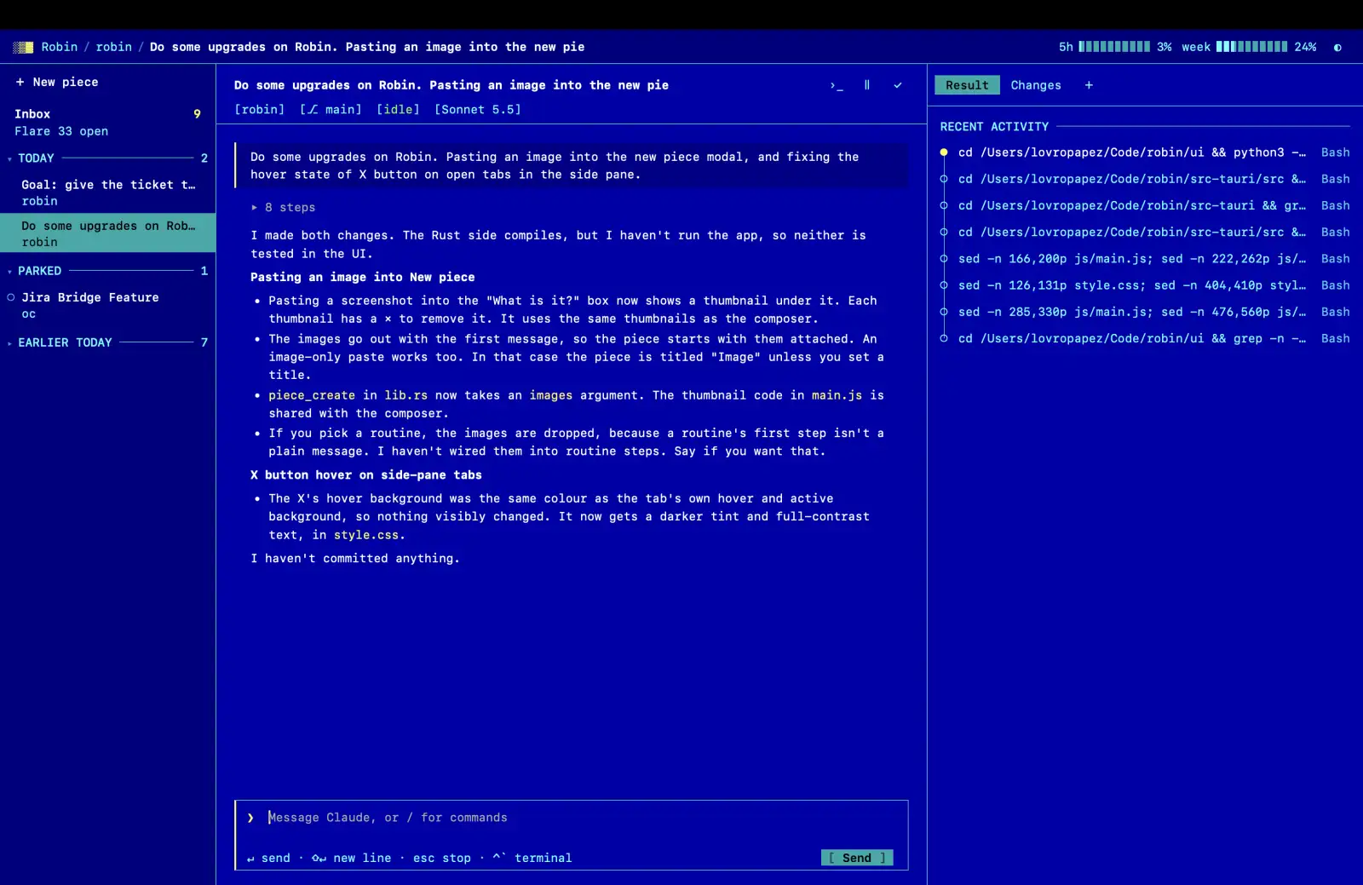Click the Send button
1363x885 pixels.
(857, 858)
